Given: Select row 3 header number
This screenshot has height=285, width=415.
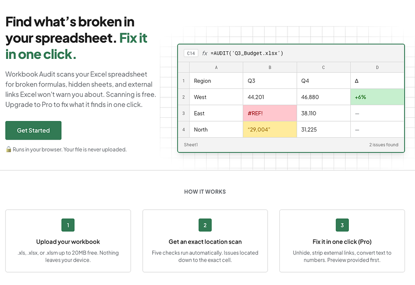Looking at the screenshot, I should tap(184, 114).
